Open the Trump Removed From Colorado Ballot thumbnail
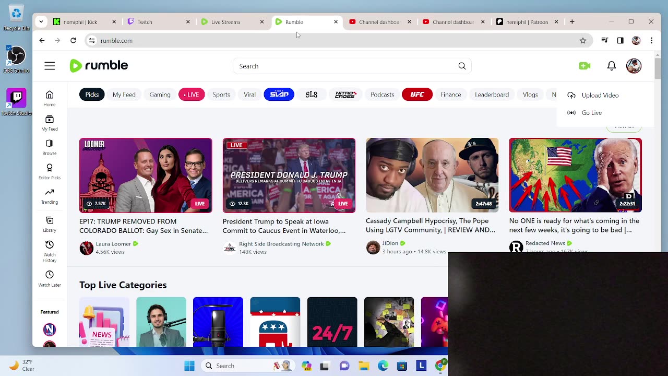Screen dimensions: 668x376 (x=146, y=175)
